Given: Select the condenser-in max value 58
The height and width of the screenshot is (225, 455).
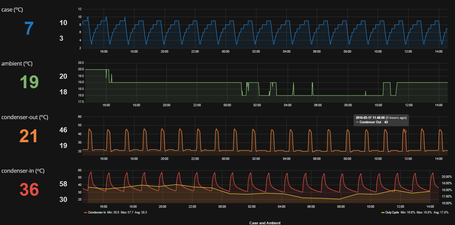Looking at the screenshot, I should tap(63, 184).
